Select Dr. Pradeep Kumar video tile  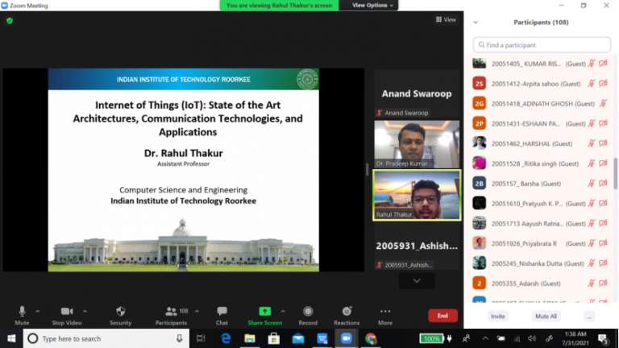[417, 144]
